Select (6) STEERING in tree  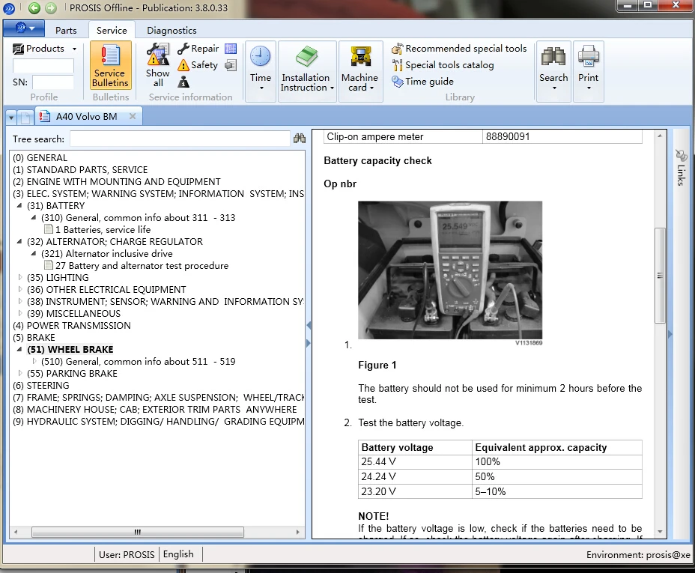[x=40, y=385]
